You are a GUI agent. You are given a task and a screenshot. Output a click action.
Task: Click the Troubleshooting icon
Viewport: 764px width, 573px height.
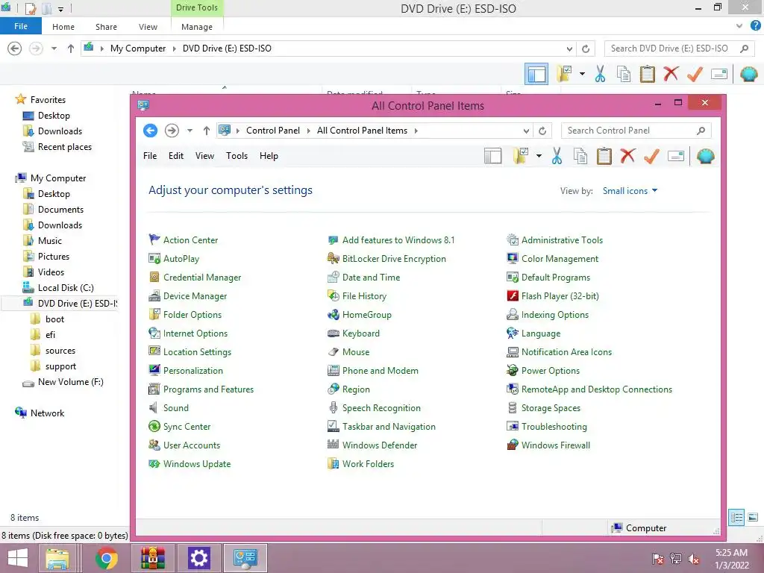click(x=513, y=426)
